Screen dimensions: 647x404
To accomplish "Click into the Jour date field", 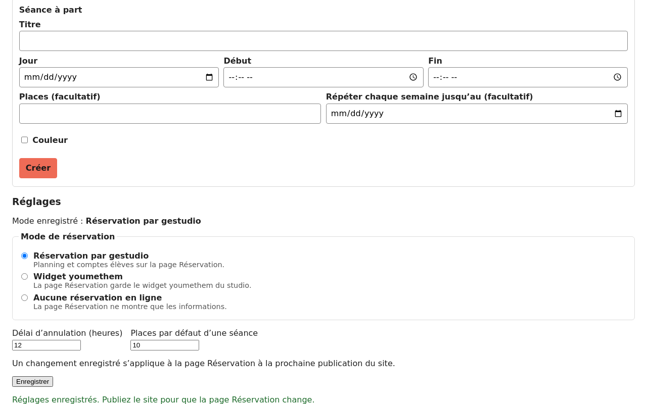I will pos(119,77).
